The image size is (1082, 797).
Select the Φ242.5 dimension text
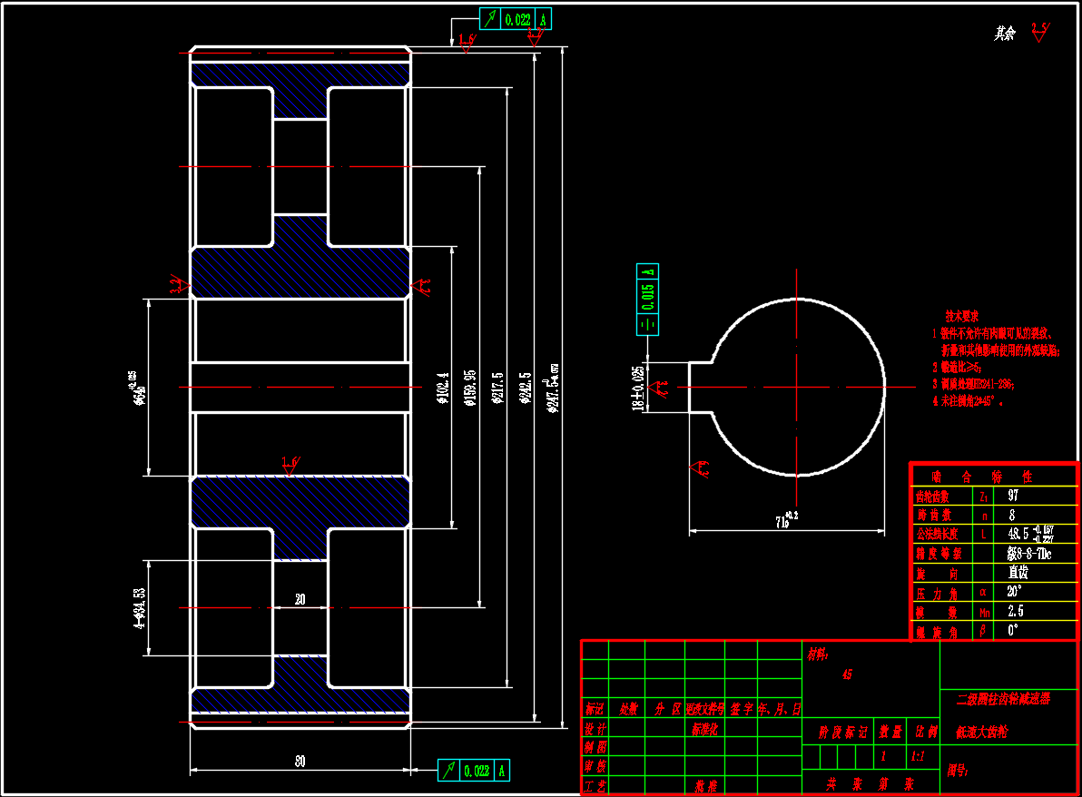click(x=526, y=388)
